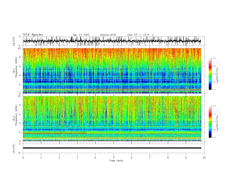Click the ch.2 spectrogram plot

point(112,119)
